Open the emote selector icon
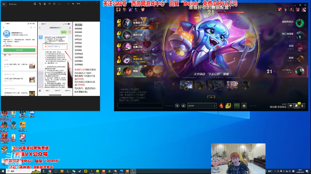 click(x=244, y=106)
